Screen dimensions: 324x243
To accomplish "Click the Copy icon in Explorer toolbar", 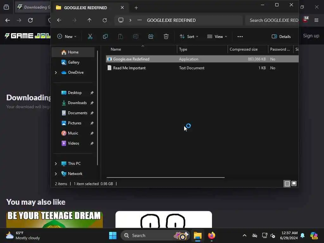I will (x=105, y=37).
